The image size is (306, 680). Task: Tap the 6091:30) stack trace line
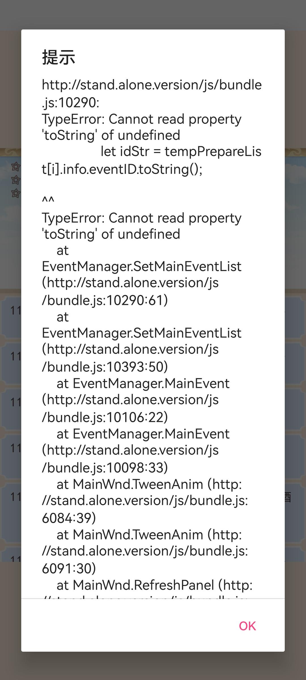(69, 569)
